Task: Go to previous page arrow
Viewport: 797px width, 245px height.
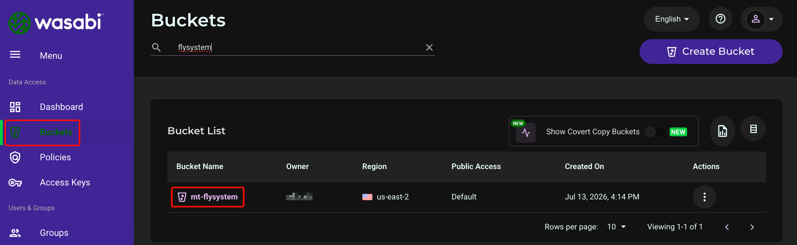Action: tap(727, 227)
